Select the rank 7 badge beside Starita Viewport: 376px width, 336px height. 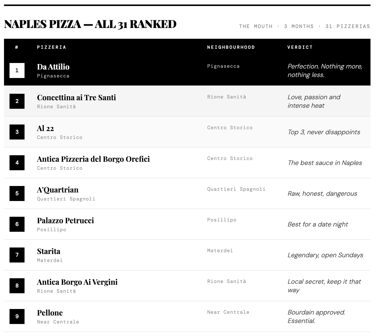coord(17,255)
